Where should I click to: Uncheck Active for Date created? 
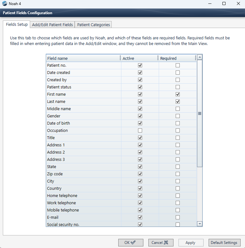pyautogui.click(x=140, y=73)
